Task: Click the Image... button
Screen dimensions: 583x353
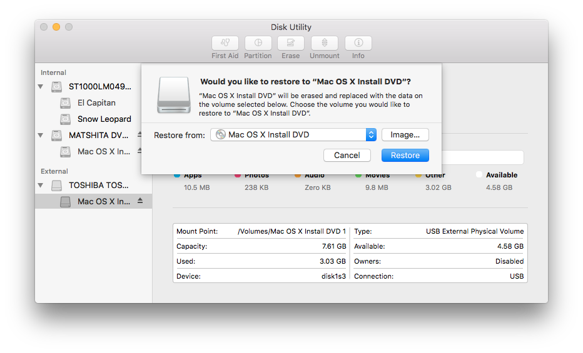Action: (405, 135)
